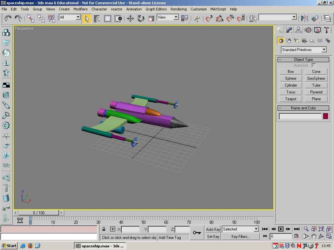Open the Rectangular Selection Region flyout
Viewport: 334px width, 250px height.
tap(108, 19)
